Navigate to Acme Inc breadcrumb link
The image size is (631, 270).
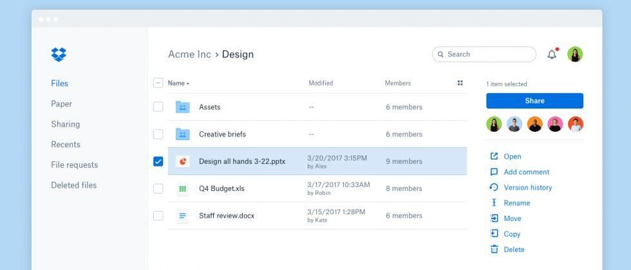(189, 55)
